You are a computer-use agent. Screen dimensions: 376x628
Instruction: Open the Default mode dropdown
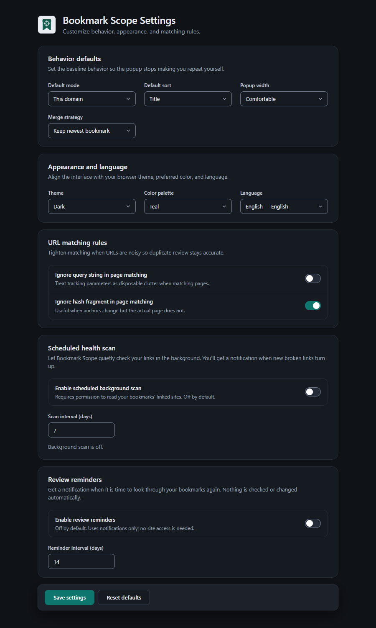pos(92,99)
